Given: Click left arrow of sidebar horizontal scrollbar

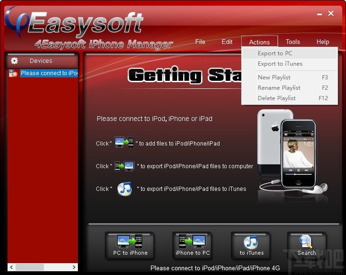Looking at the screenshot, I should pos(11,267).
